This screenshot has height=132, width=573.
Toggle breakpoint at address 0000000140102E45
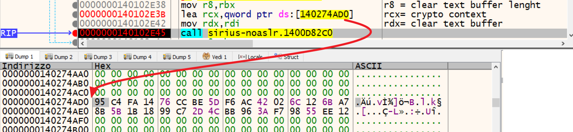click(75, 33)
